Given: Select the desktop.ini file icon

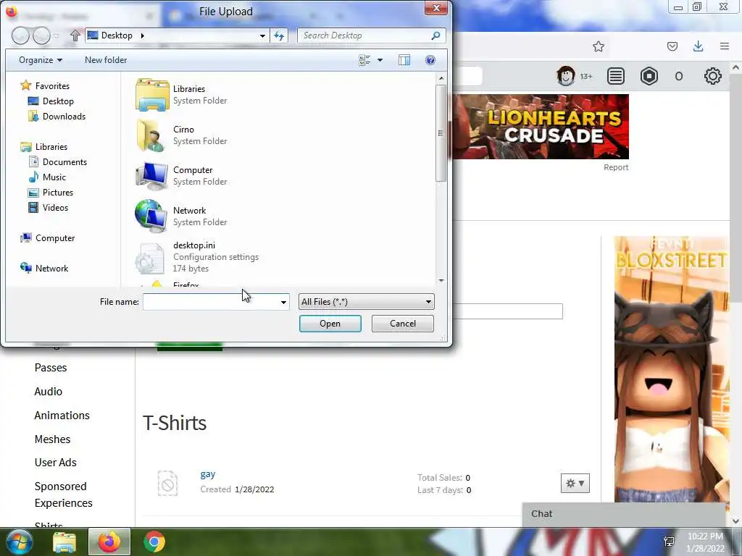Looking at the screenshot, I should coord(149,258).
